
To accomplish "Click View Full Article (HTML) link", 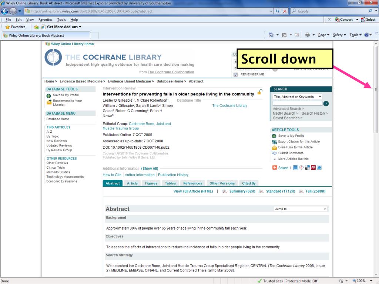I will 193,191.
